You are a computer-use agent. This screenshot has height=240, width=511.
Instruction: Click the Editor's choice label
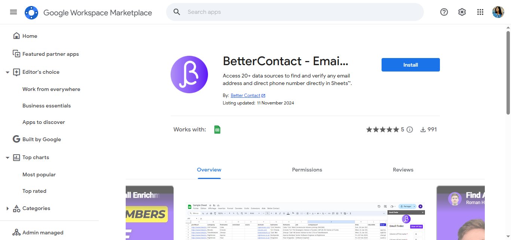[x=41, y=72]
